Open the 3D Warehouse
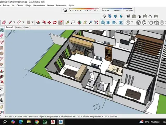This screenshot has height=125, width=166. pyautogui.click(x=103, y=23)
